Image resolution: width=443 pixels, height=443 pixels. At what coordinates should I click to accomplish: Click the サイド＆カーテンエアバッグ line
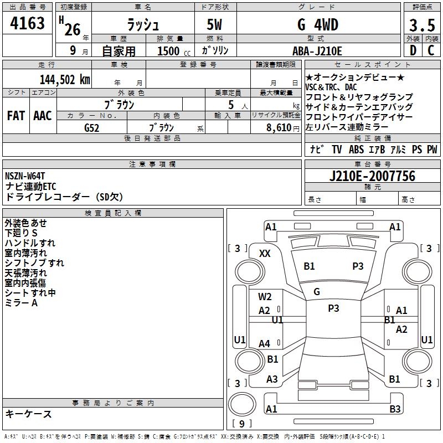359,107
